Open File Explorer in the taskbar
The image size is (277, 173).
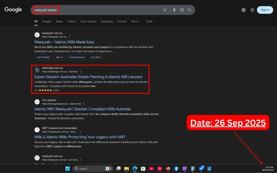[x=126, y=168]
